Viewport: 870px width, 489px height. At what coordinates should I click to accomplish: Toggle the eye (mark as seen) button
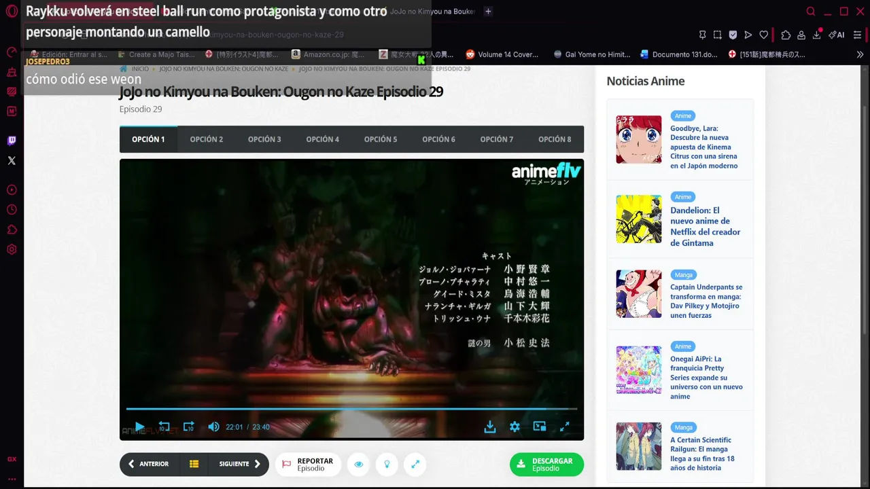click(358, 464)
